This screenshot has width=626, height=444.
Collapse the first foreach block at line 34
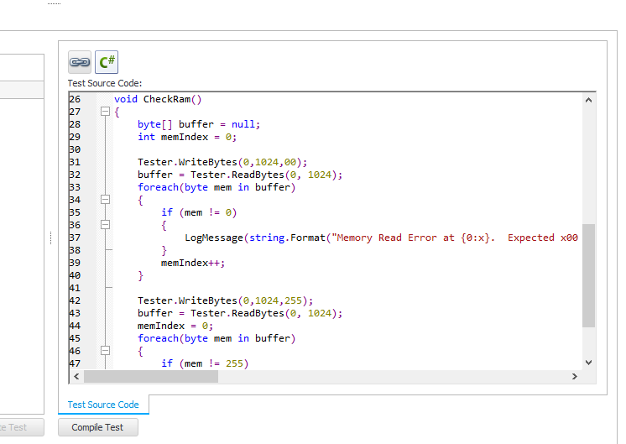[x=105, y=200]
